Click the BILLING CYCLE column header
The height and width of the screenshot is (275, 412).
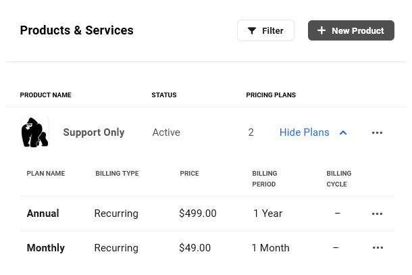click(x=339, y=179)
